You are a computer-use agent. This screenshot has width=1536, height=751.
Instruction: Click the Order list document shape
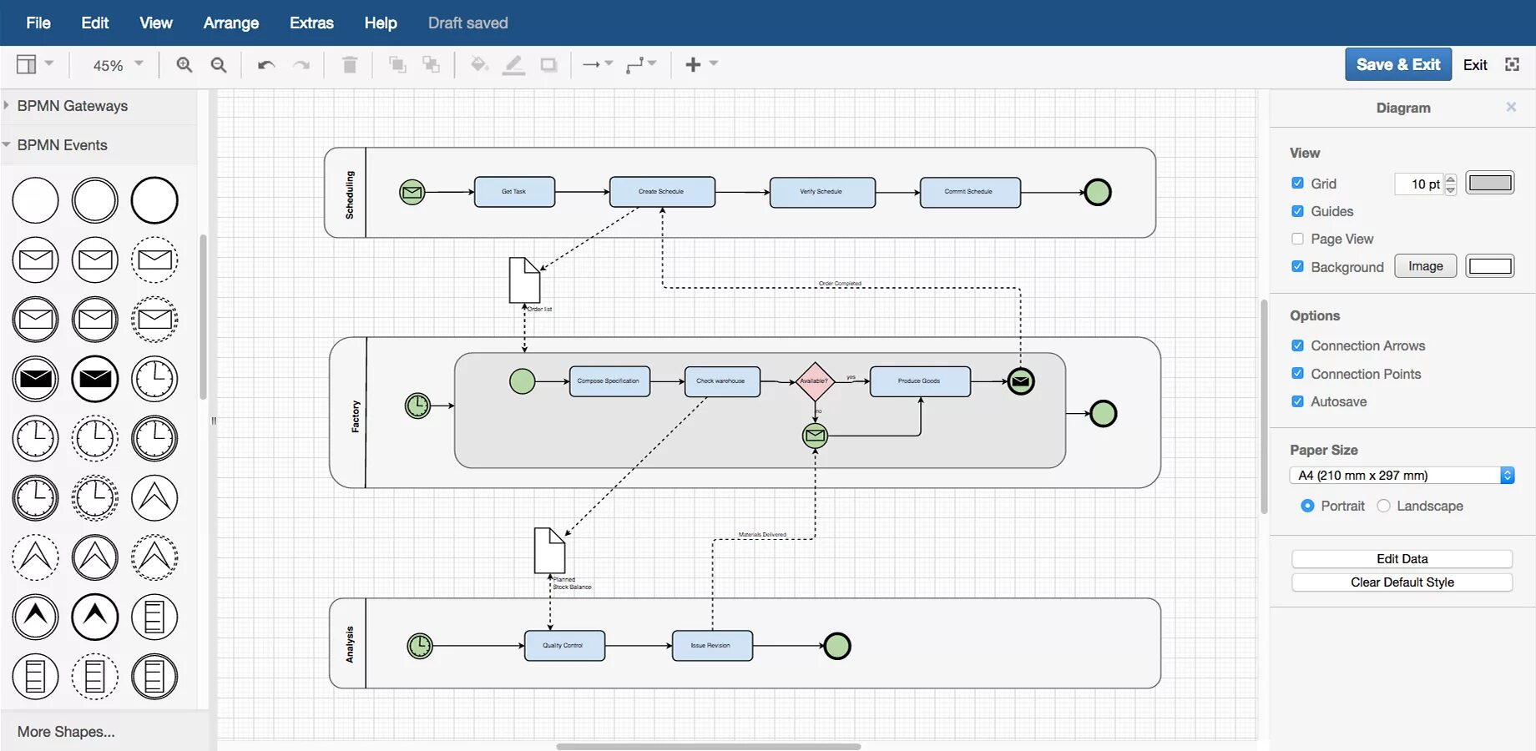point(524,280)
